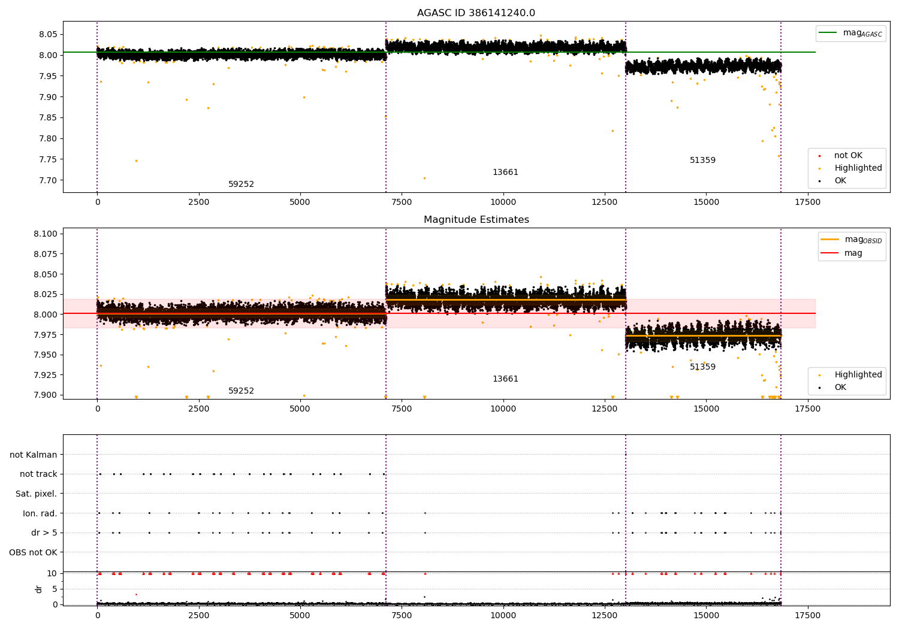Click the 'AGASC ID 386141240.0' plot title
The image size is (899, 629).
point(476,13)
